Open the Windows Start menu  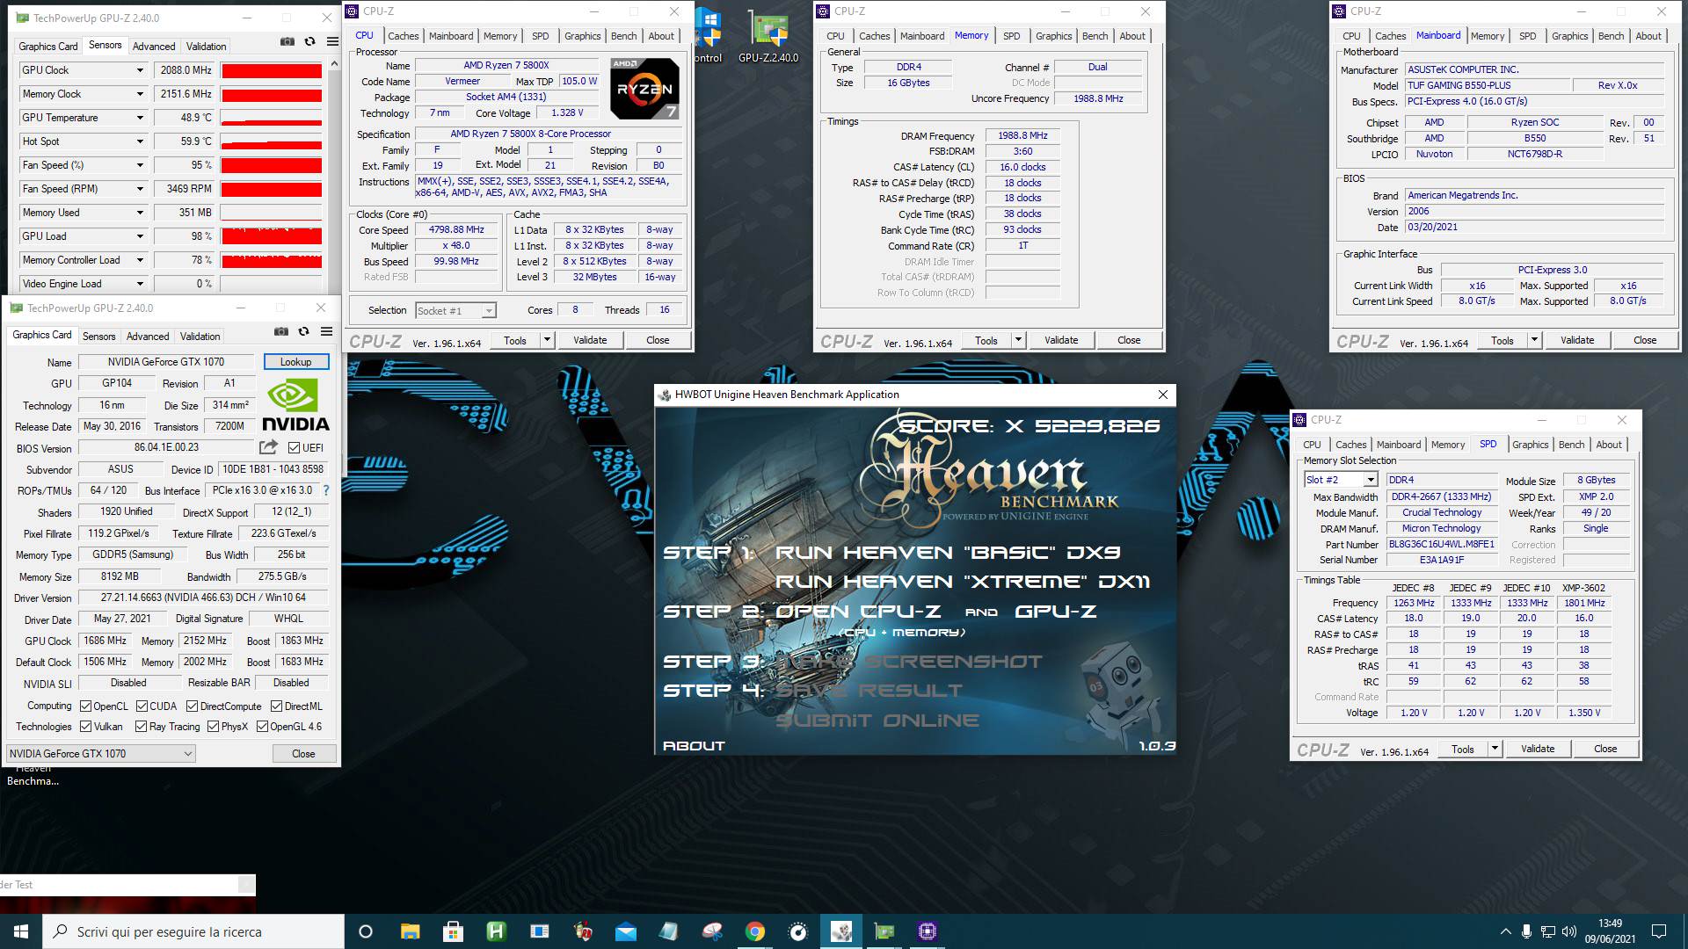click(21, 931)
